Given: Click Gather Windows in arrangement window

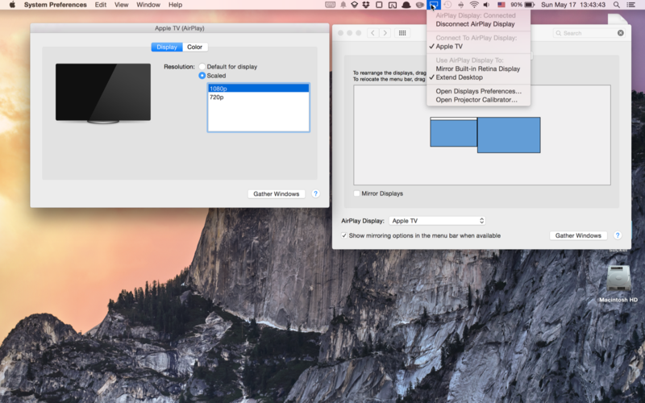Looking at the screenshot, I should tap(578, 235).
